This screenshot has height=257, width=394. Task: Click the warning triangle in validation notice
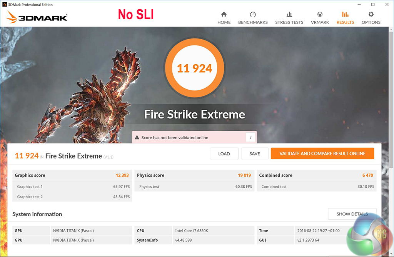tap(137, 137)
